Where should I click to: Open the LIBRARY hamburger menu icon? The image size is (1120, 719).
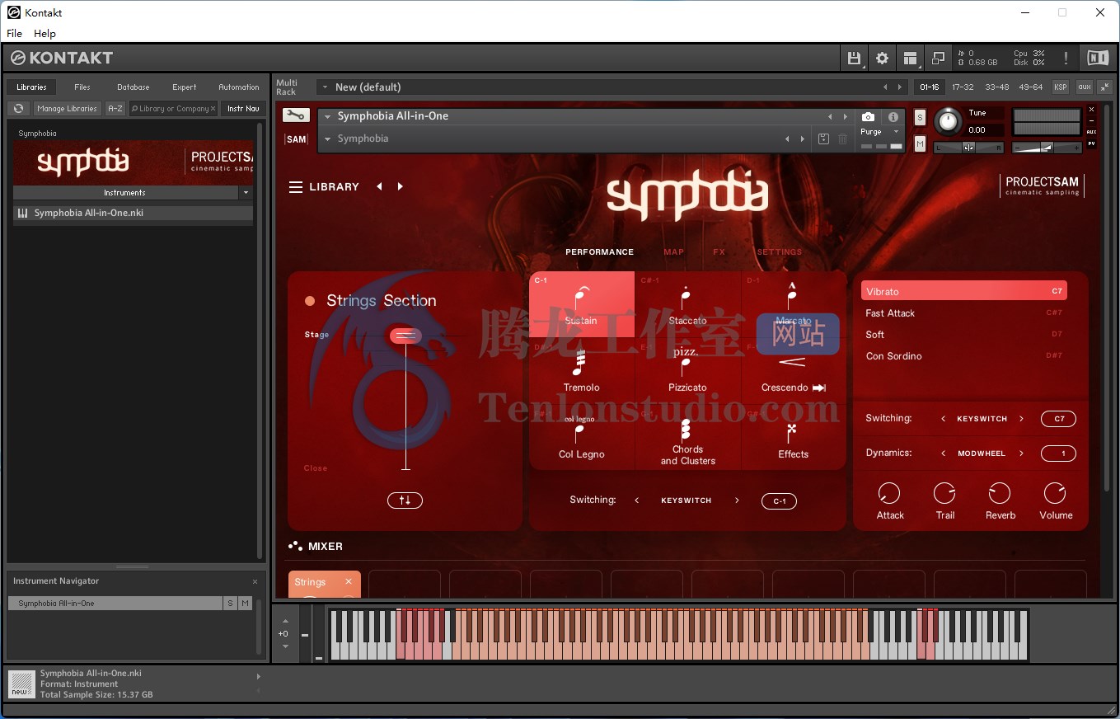point(296,187)
